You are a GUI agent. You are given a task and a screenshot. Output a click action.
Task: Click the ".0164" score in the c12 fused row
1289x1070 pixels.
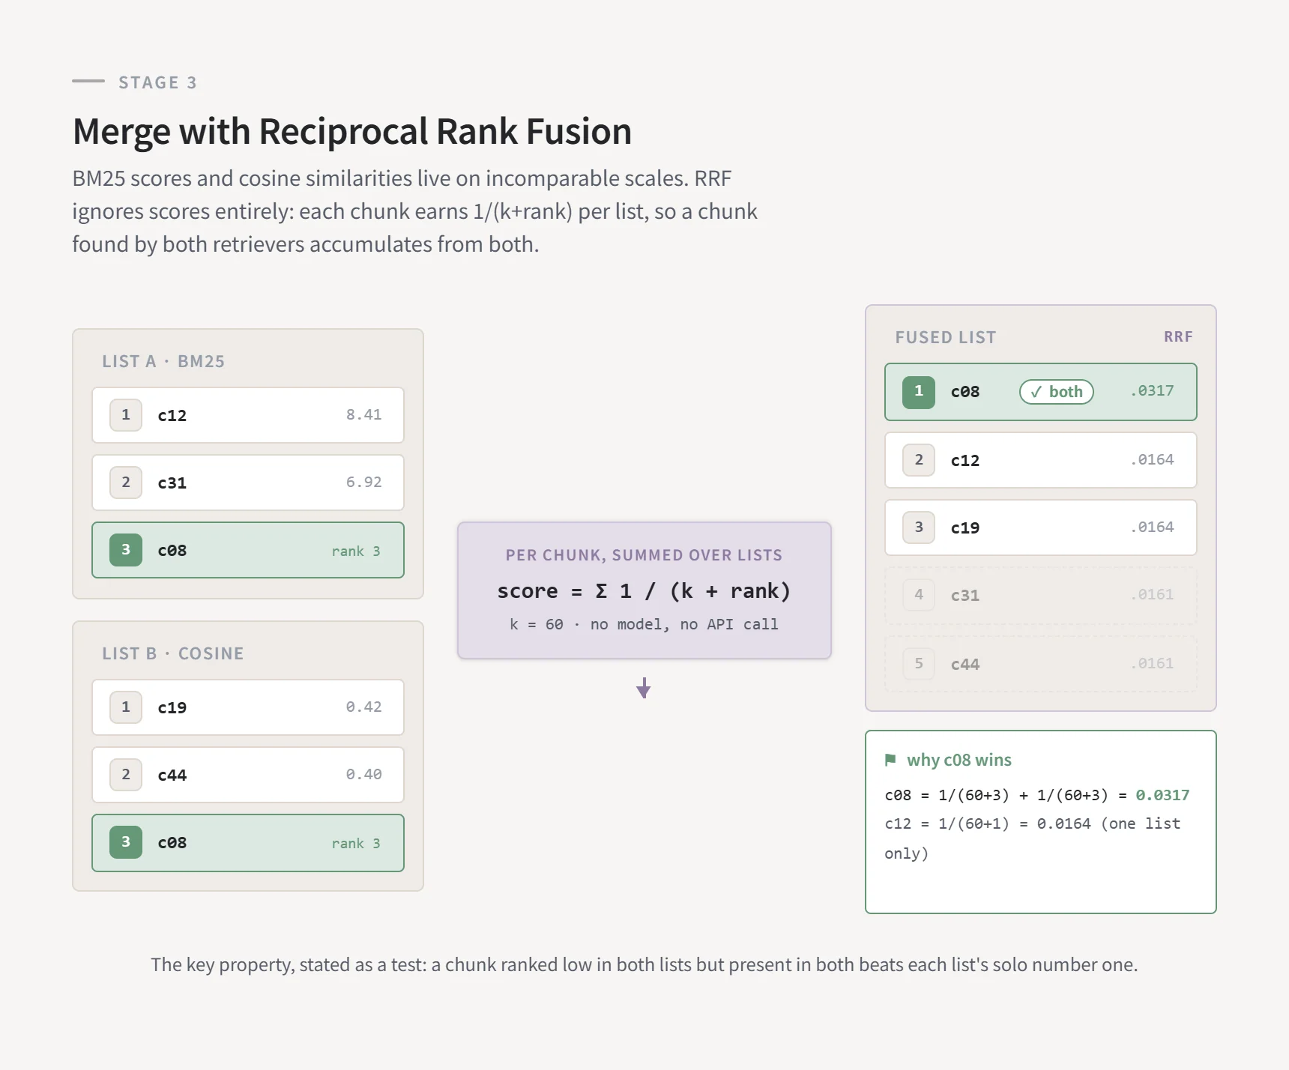click(1153, 459)
